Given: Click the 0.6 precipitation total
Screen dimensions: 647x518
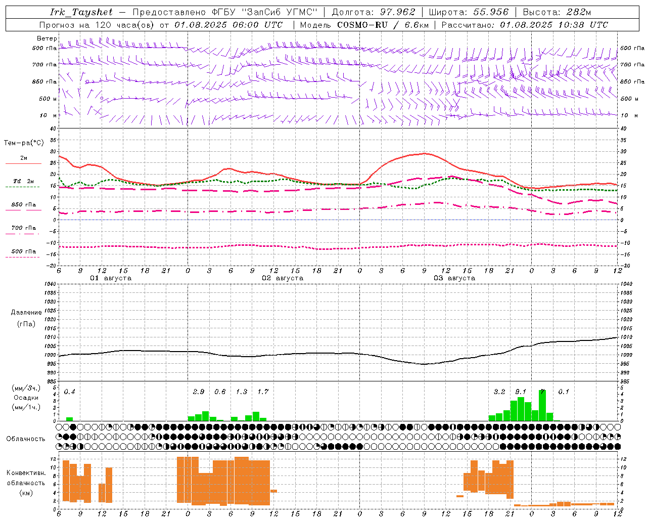Looking at the screenshot, I should click(x=220, y=392).
